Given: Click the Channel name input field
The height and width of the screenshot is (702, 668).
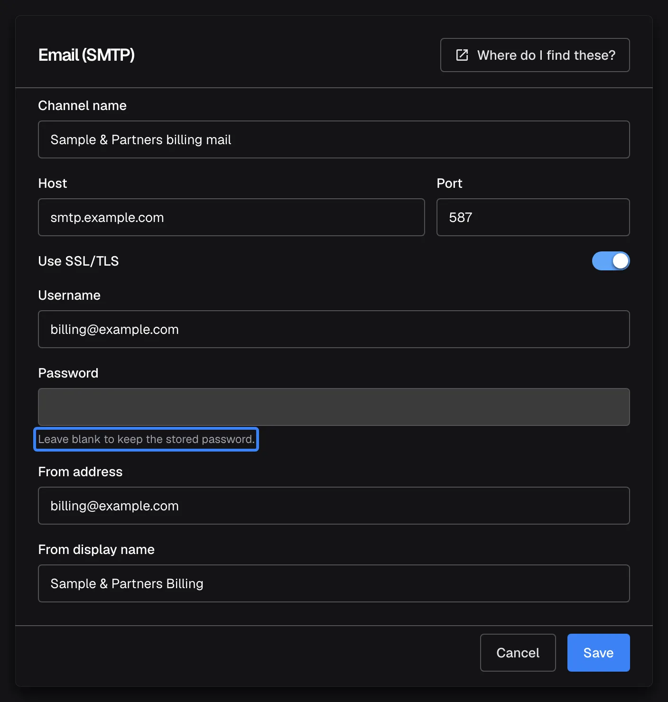Looking at the screenshot, I should 334,139.
